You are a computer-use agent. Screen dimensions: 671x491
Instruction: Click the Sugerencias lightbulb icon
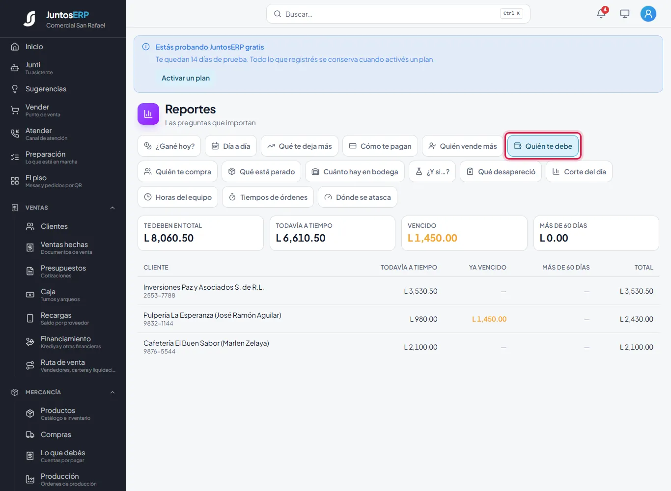tap(15, 89)
